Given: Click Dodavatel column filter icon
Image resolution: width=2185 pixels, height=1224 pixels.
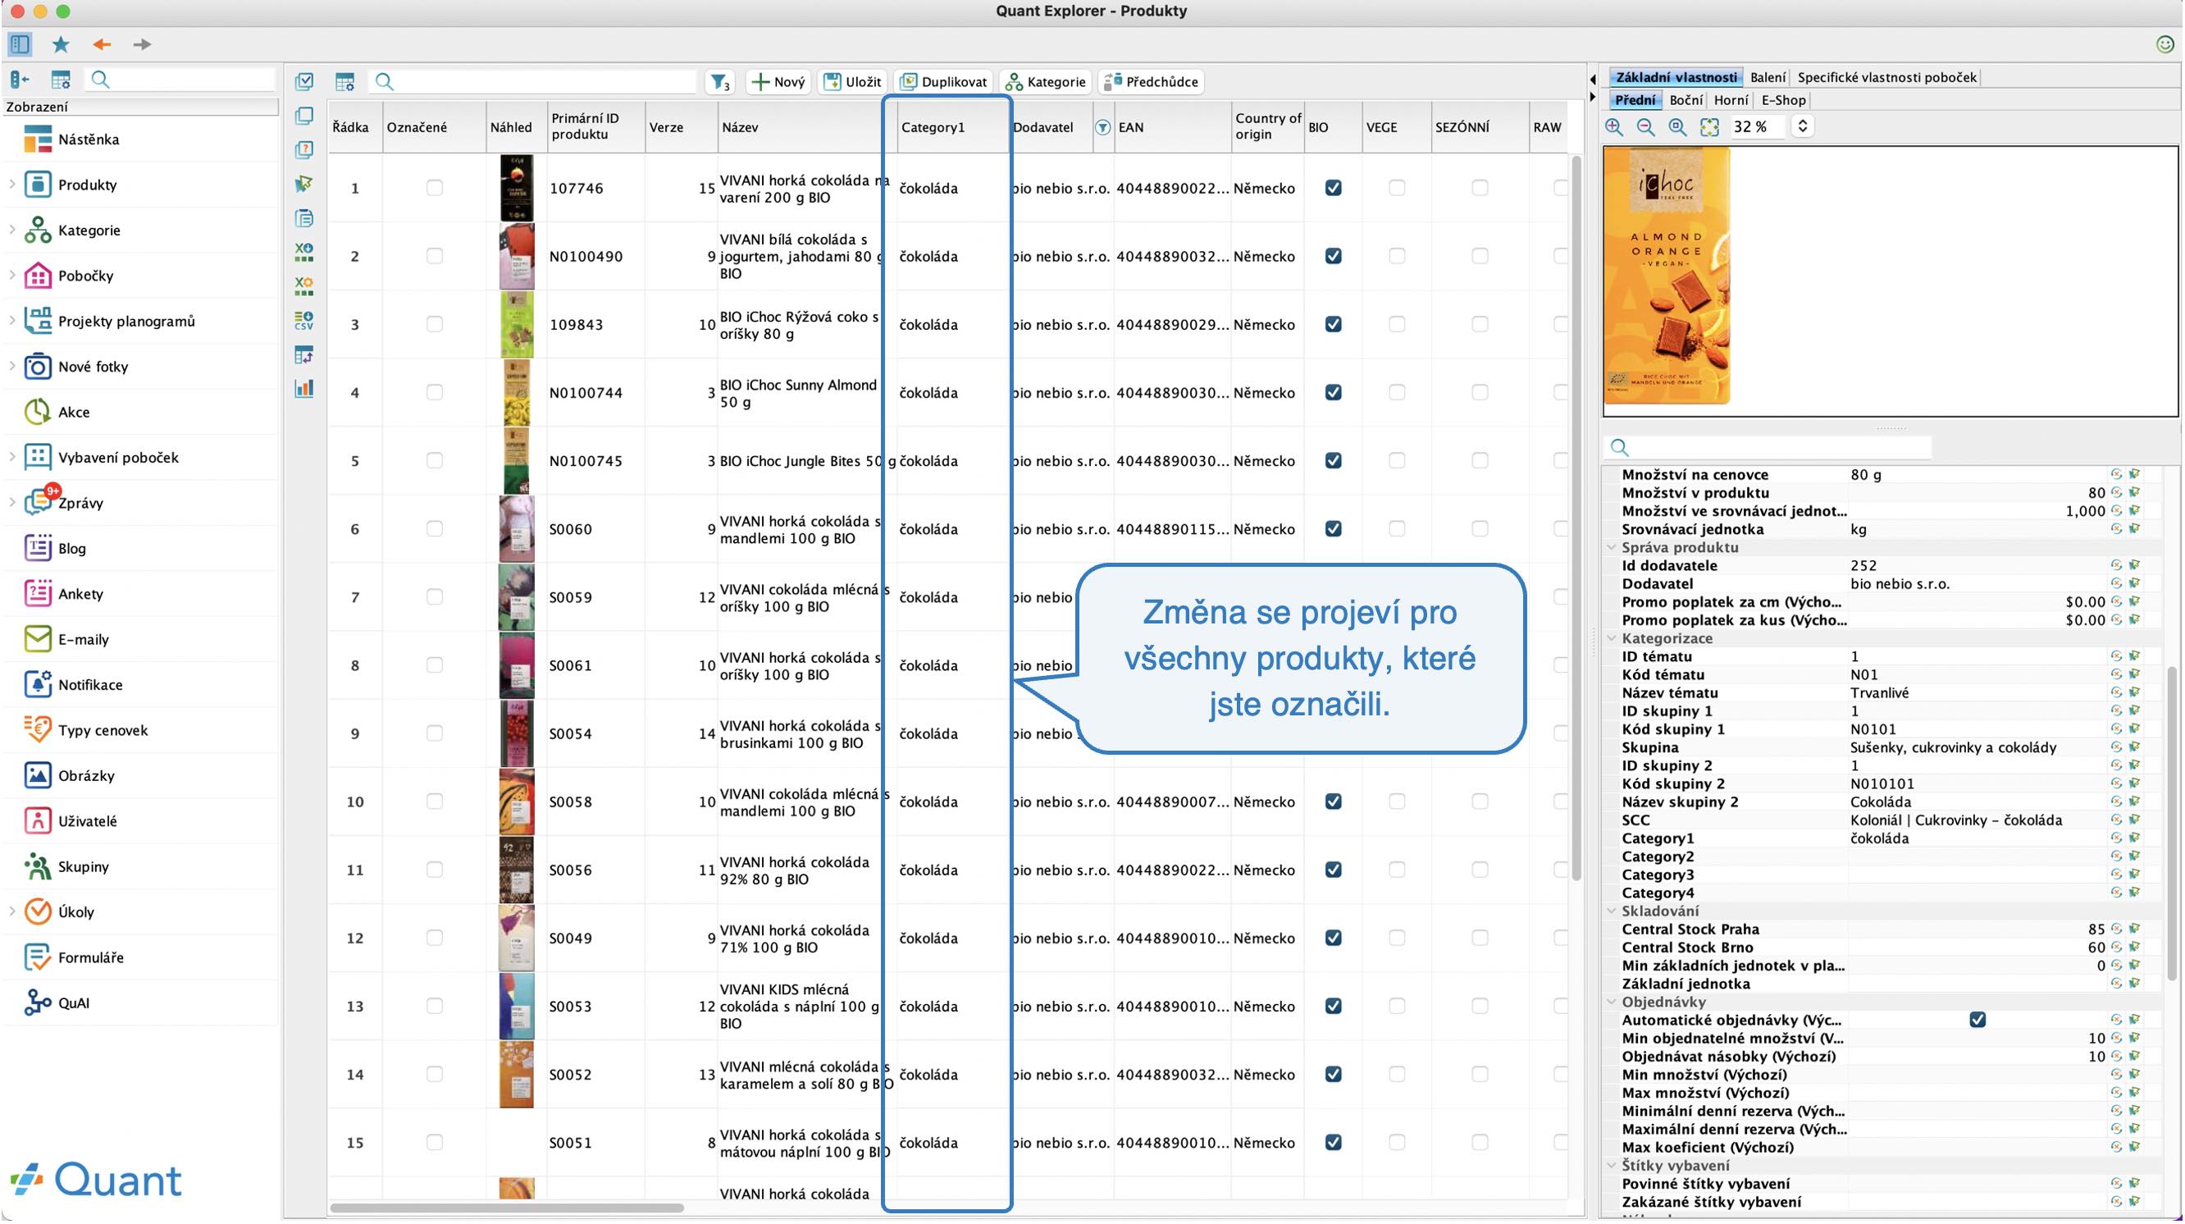Looking at the screenshot, I should (x=1102, y=128).
